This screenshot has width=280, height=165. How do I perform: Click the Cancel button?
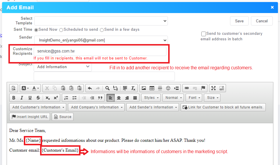[262, 21]
